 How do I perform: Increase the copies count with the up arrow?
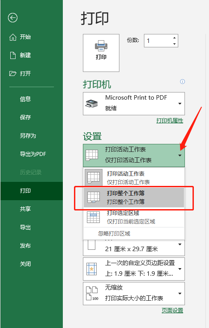[x=174, y=38]
